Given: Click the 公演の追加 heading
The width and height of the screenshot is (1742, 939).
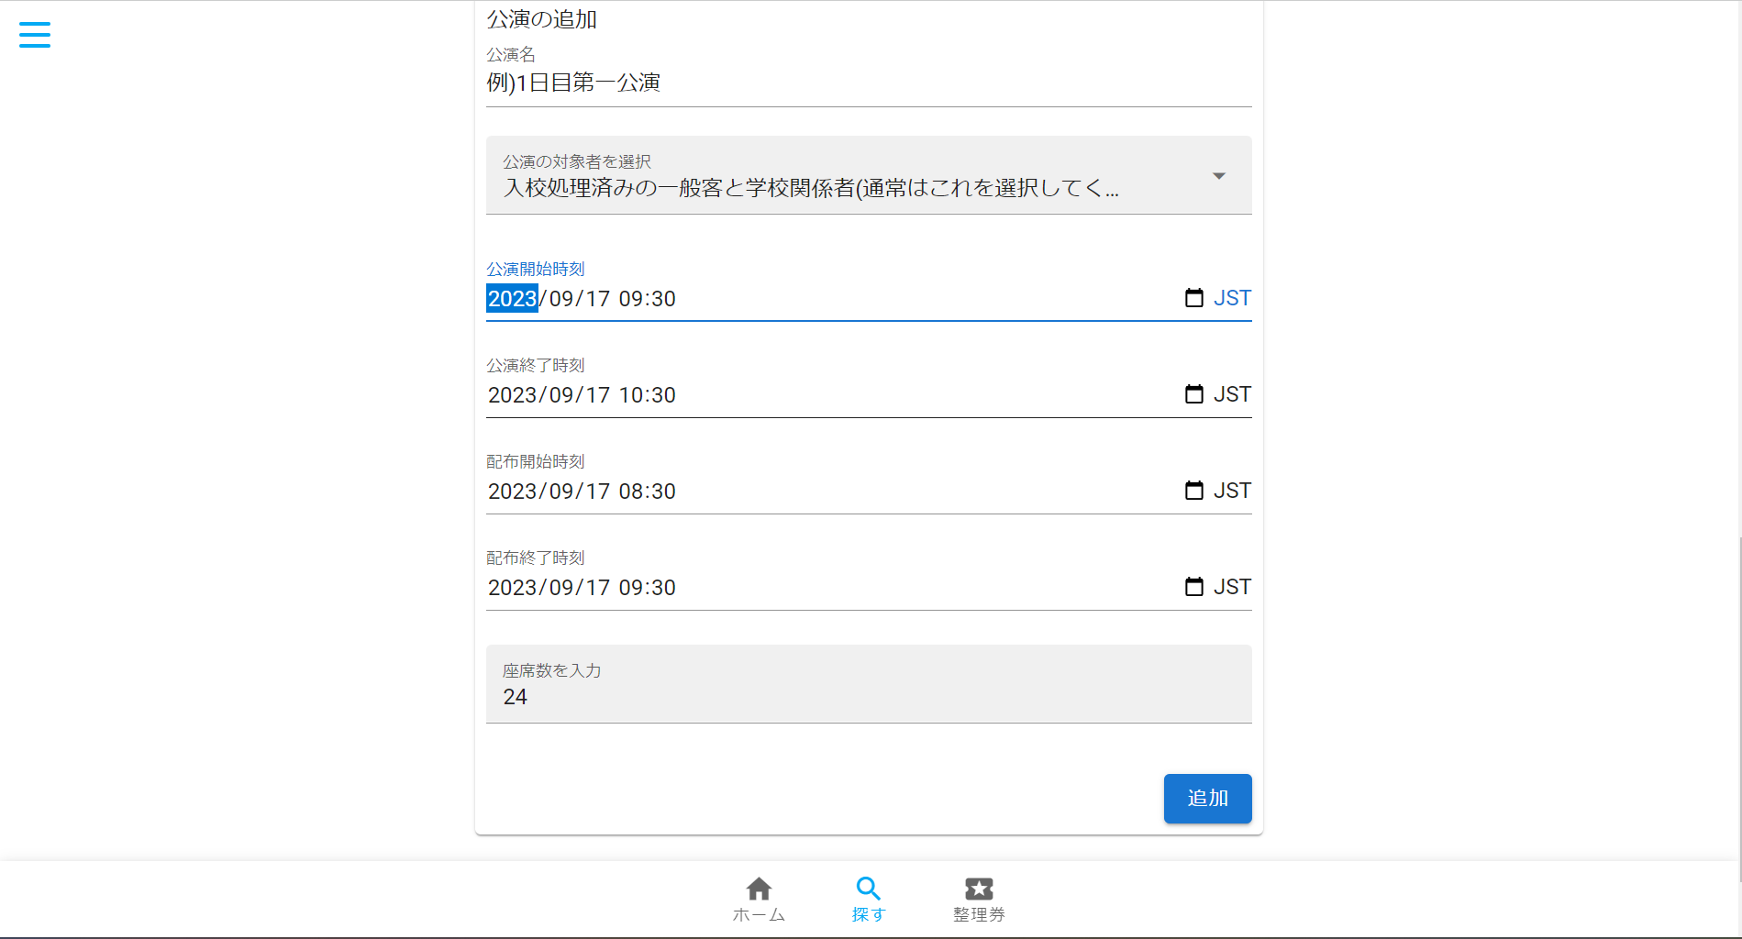Looking at the screenshot, I should click(x=542, y=19).
